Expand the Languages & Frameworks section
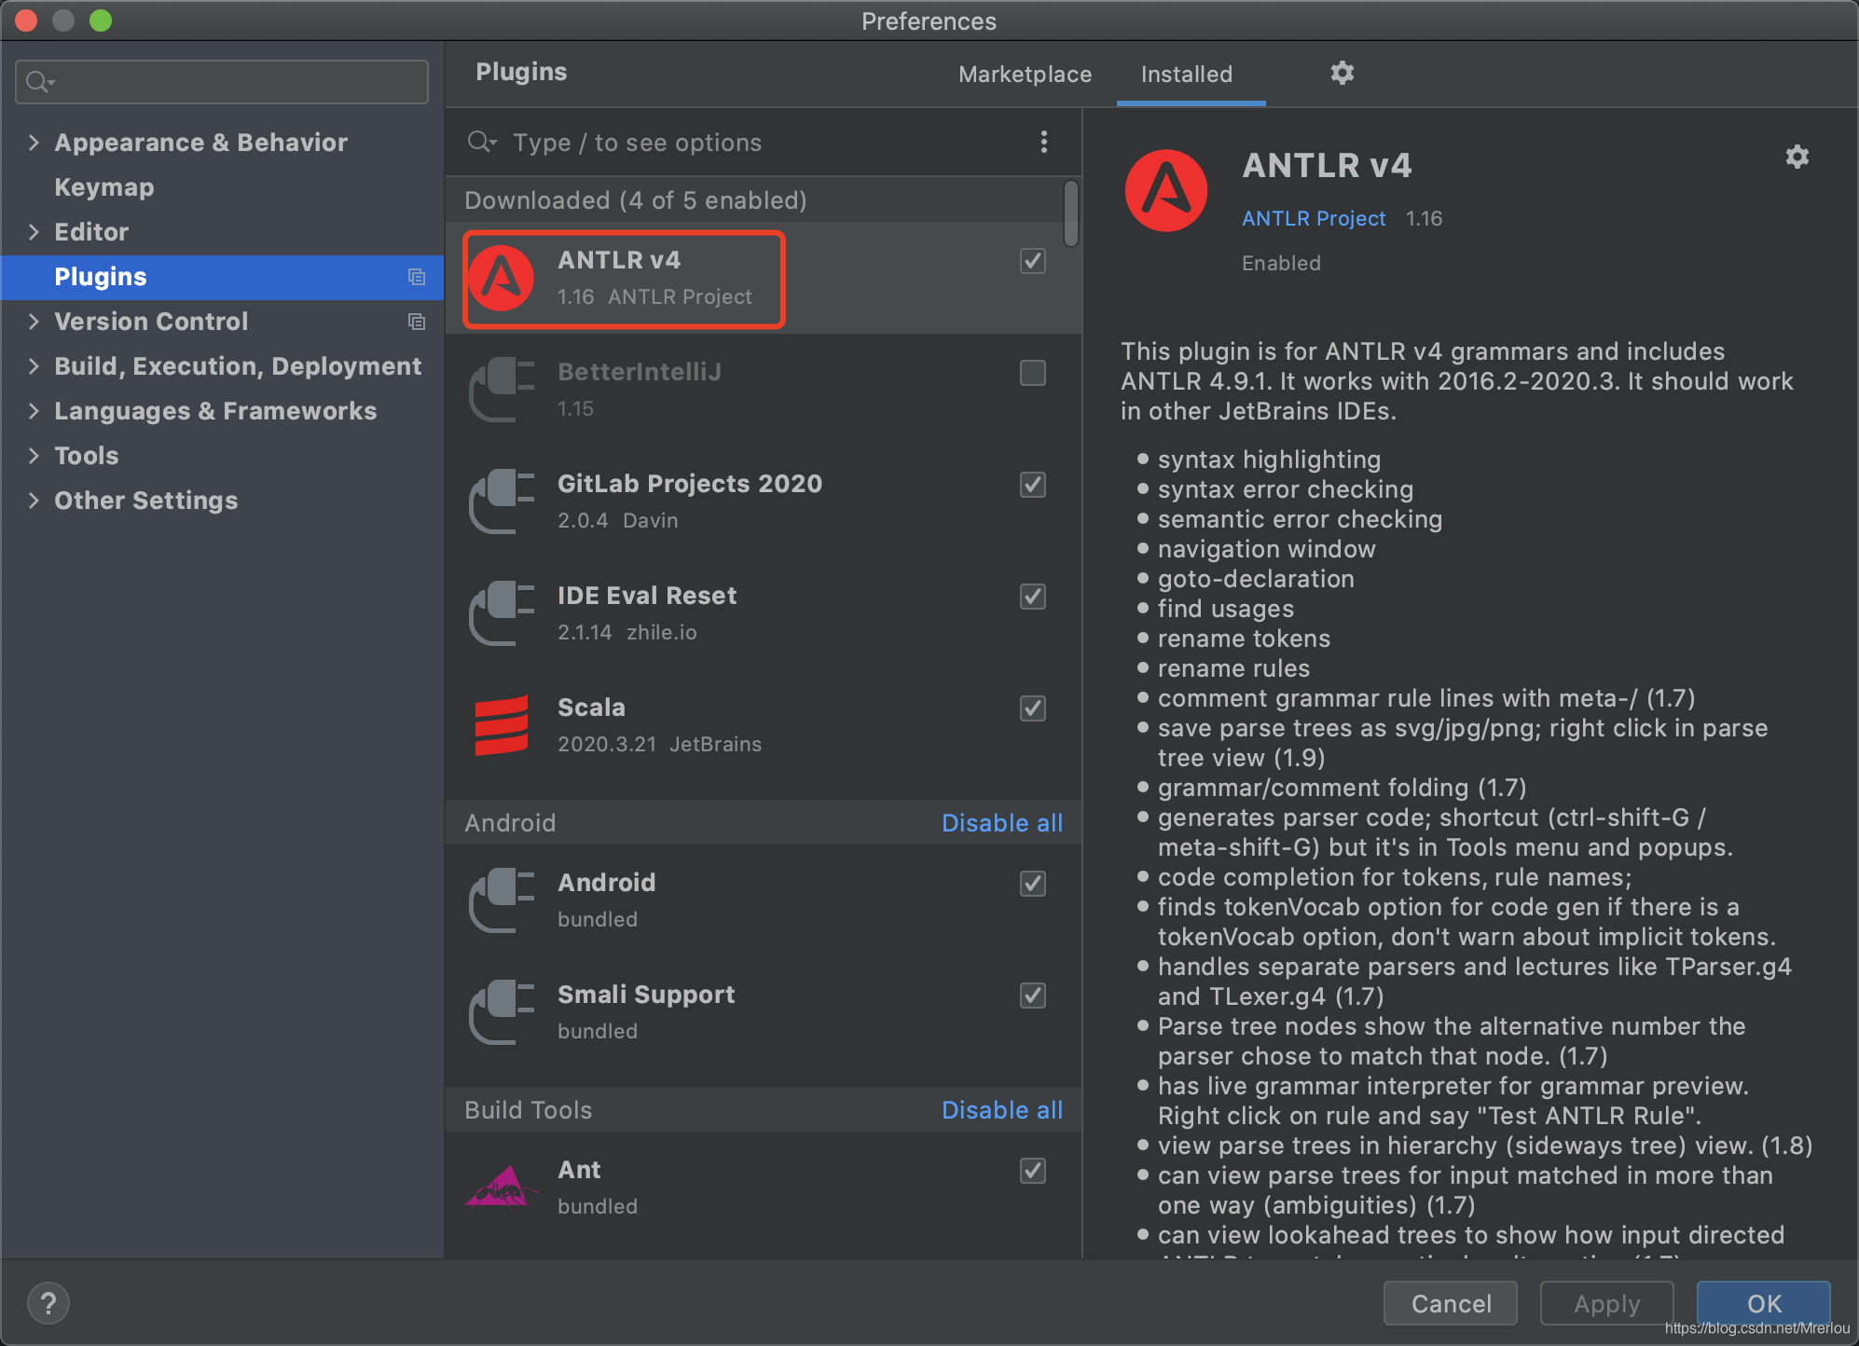The height and width of the screenshot is (1346, 1859). (34, 411)
